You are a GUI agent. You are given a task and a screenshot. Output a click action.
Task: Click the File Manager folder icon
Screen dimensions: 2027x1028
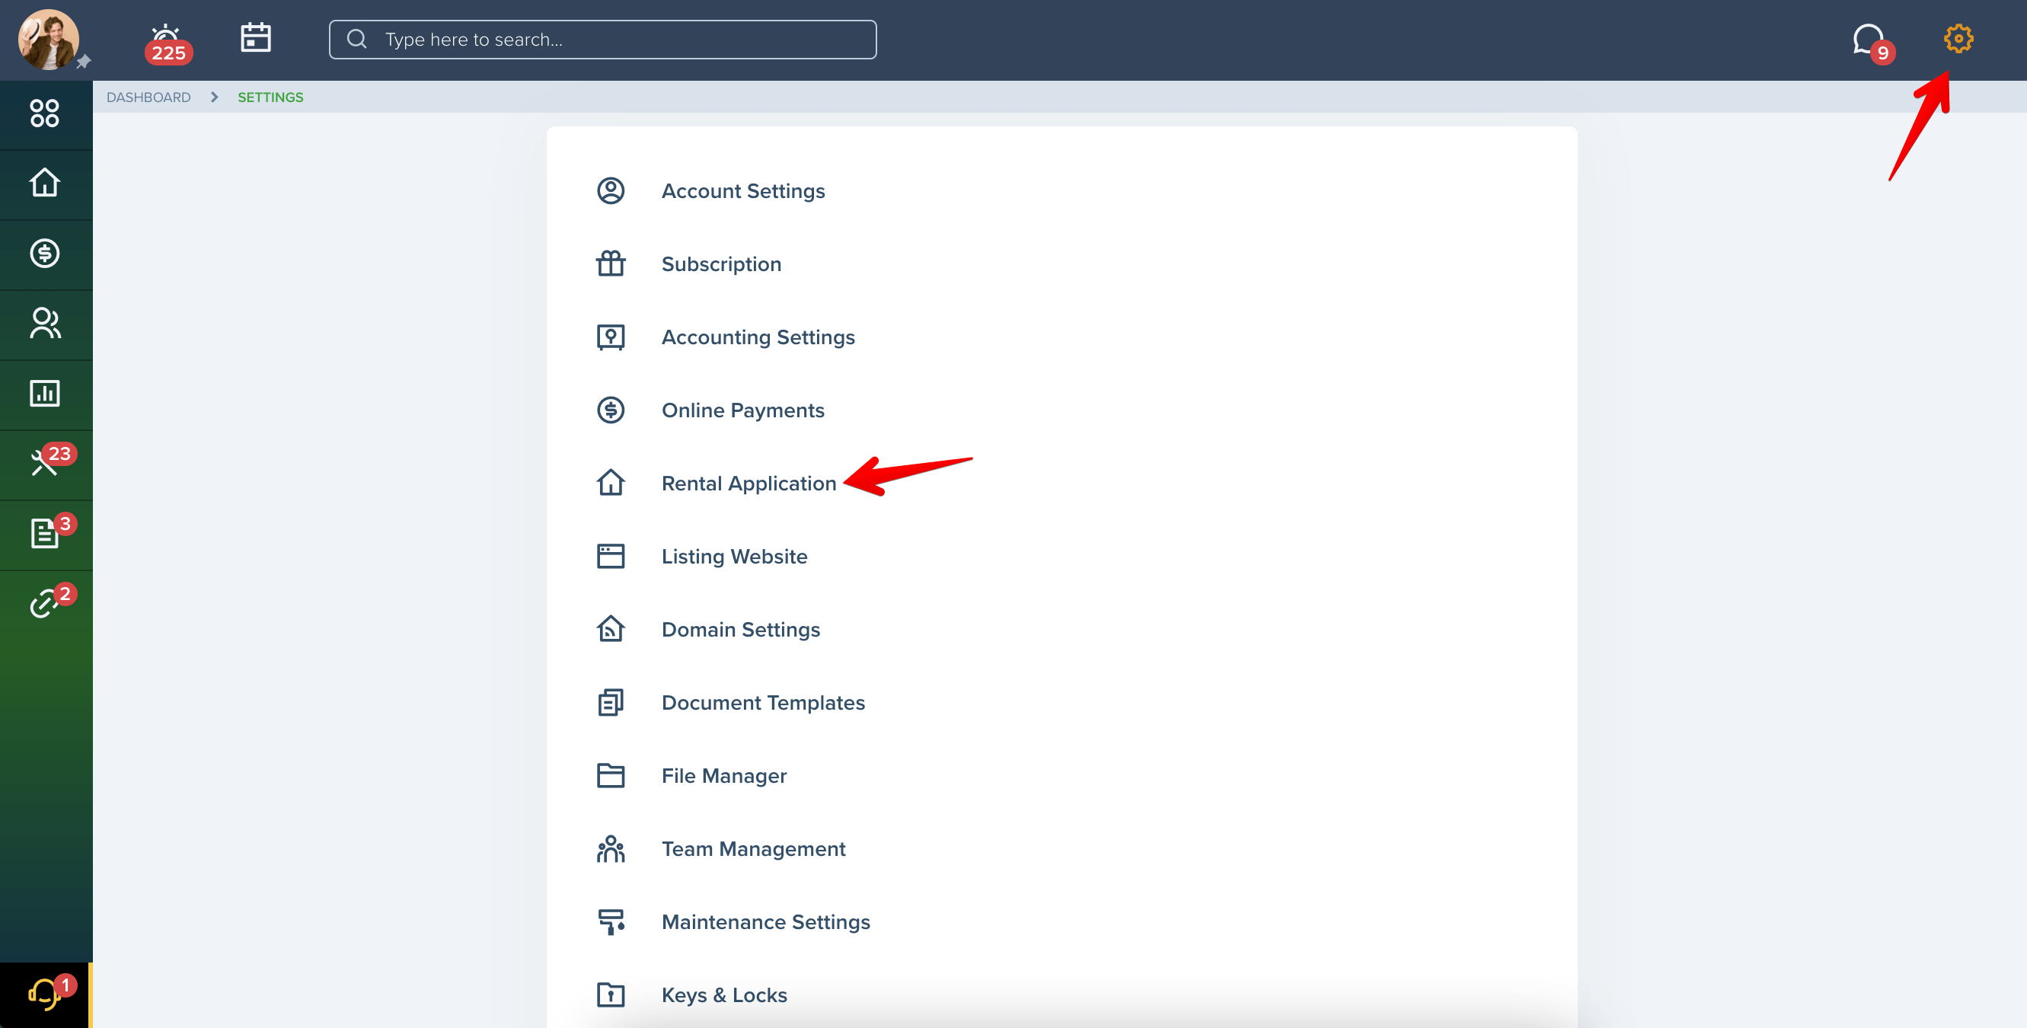click(611, 776)
